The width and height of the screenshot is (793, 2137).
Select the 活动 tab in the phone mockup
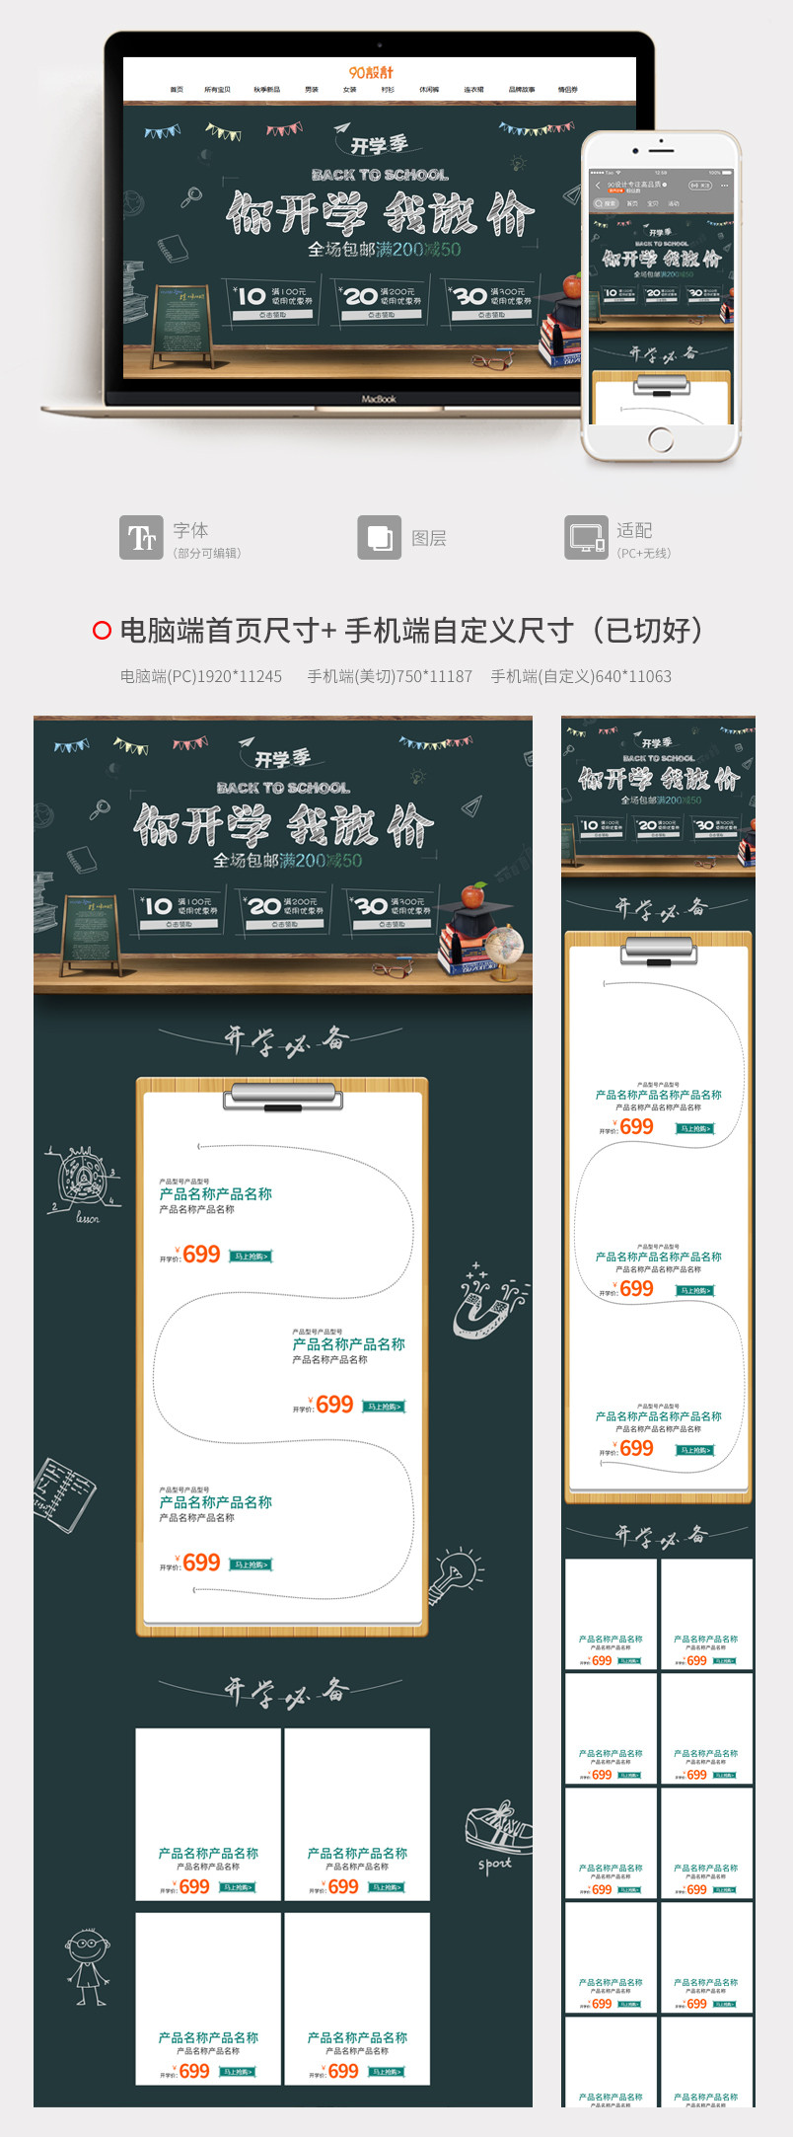click(674, 203)
